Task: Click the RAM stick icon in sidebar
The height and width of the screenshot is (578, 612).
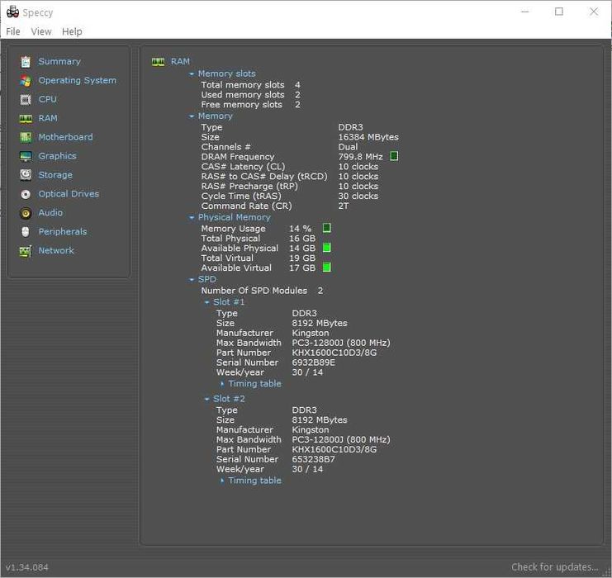Action: 26,118
